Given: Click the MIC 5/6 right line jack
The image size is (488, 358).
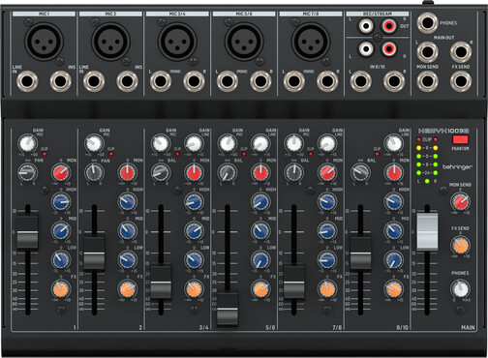Looking at the screenshot, I should pyautogui.click(x=260, y=81).
